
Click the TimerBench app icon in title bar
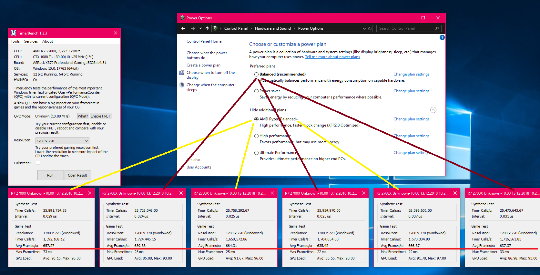pos(14,33)
